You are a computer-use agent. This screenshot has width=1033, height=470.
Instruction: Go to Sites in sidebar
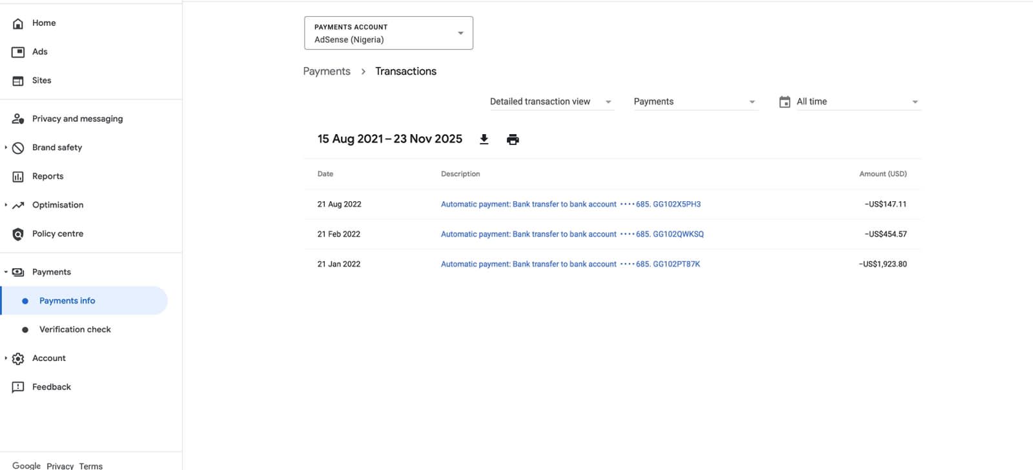click(41, 81)
